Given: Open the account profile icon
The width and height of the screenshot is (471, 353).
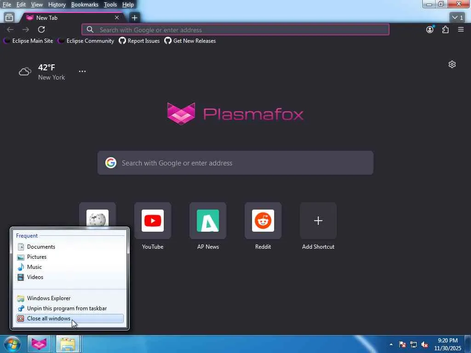Looking at the screenshot, I should (430, 29).
